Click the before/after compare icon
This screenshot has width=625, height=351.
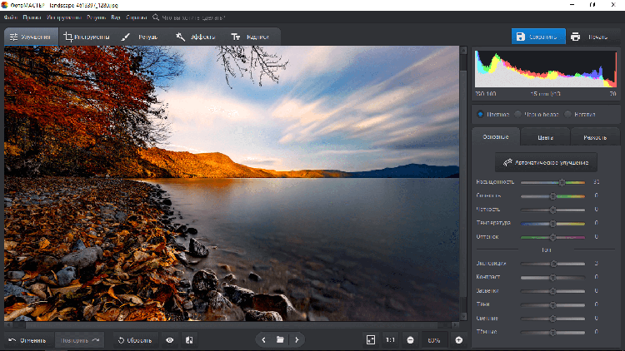(x=189, y=340)
